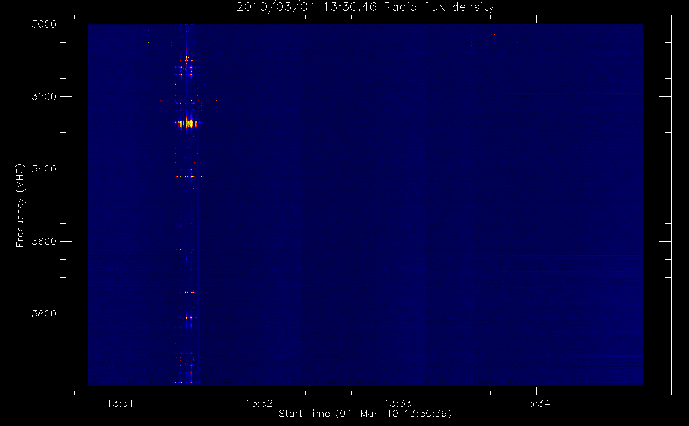Click the 'Start Time' x-axis title
The width and height of the screenshot is (689, 426).
click(x=304, y=414)
